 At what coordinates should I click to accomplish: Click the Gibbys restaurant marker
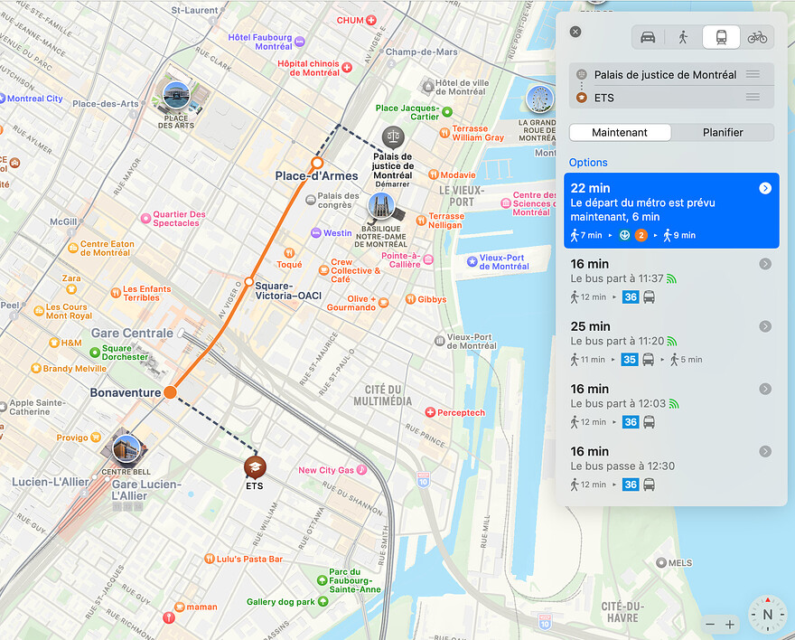click(x=411, y=299)
